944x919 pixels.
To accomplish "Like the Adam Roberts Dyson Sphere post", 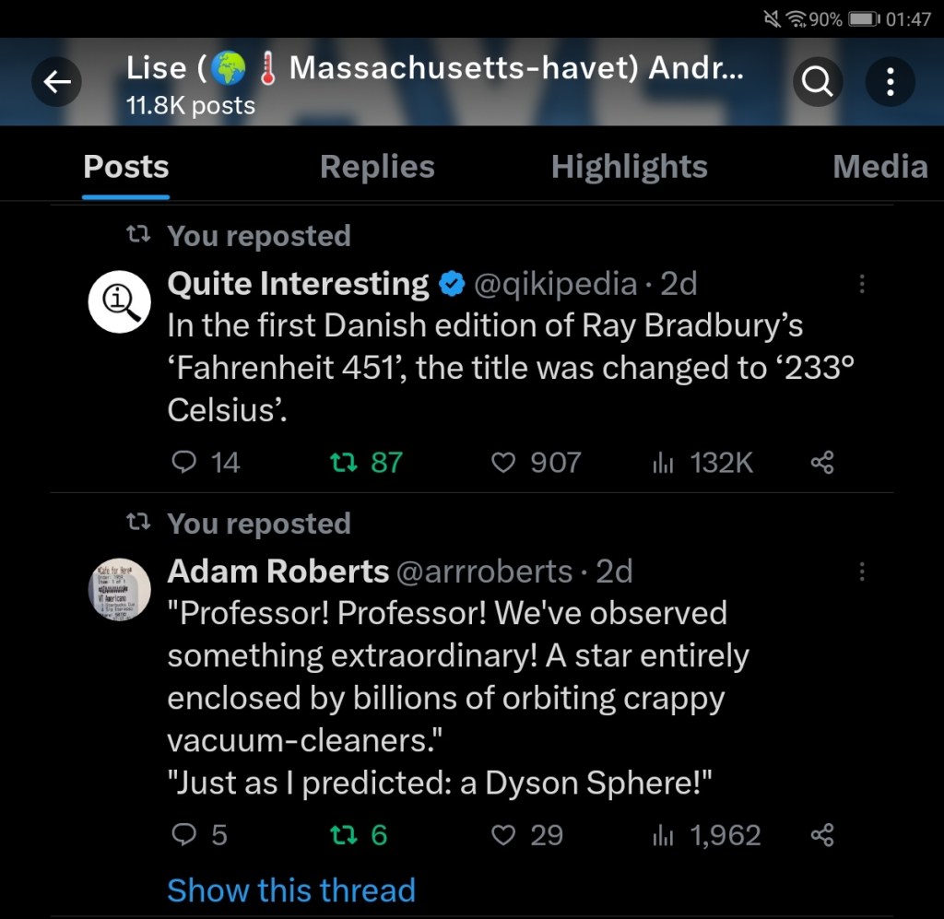I will [503, 835].
